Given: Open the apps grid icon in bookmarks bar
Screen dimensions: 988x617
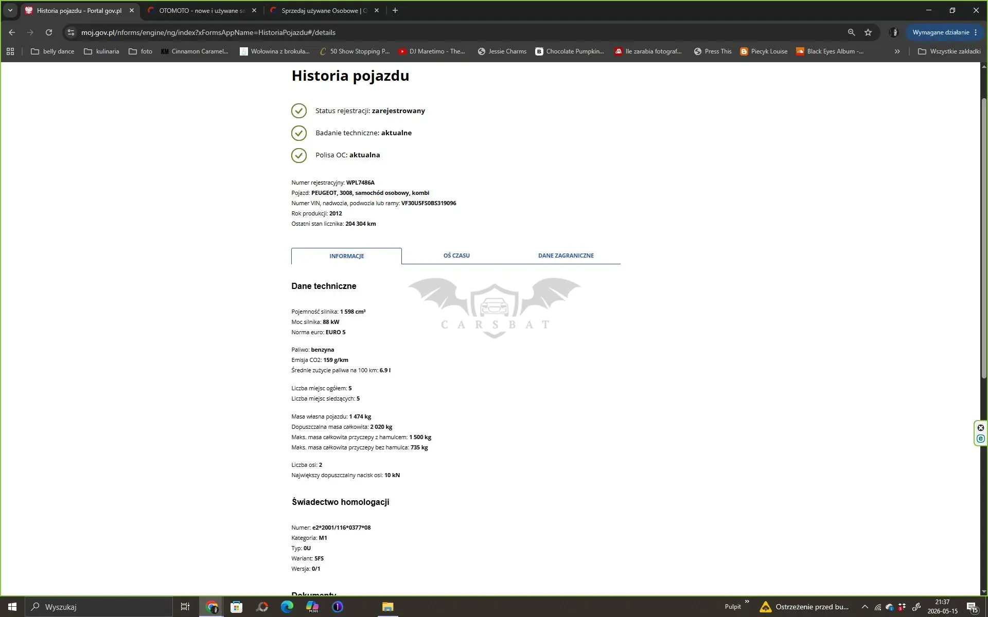Looking at the screenshot, I should click(10, 51).
